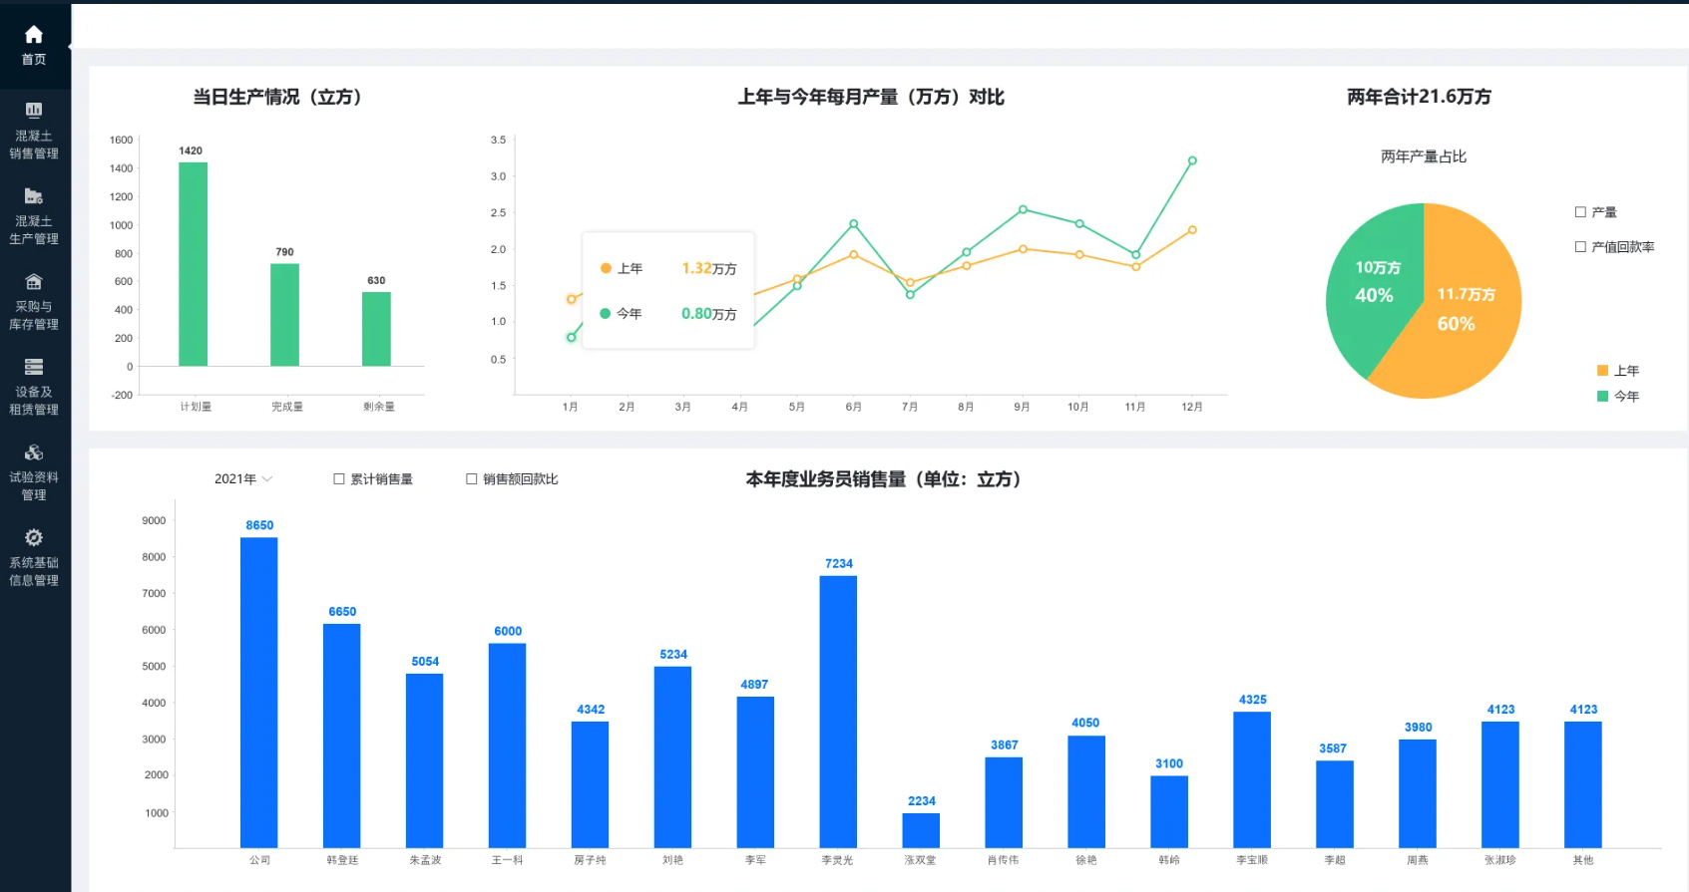Open 采购与库存管理 warehouse icon
Screen dimensions: 1689x892
pos(34,281)
